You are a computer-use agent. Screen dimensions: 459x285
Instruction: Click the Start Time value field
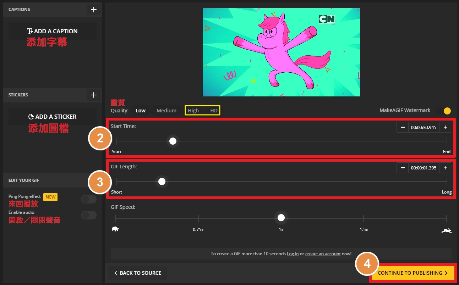tap(424, 127)
